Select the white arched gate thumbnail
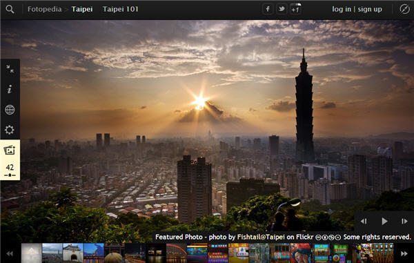The height and width of the screenshot is (263, 414). tap(73, 253)
